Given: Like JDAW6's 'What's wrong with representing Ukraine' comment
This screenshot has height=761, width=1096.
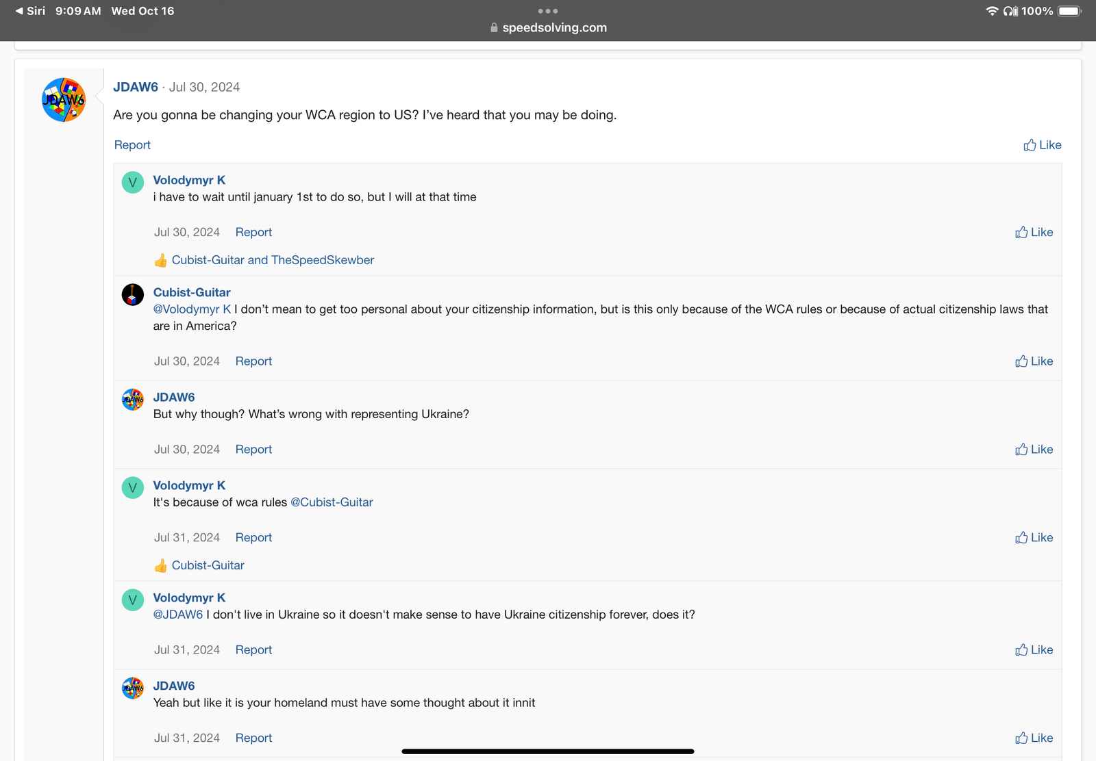Looking at the screenshot, I should coord(1034,450).
